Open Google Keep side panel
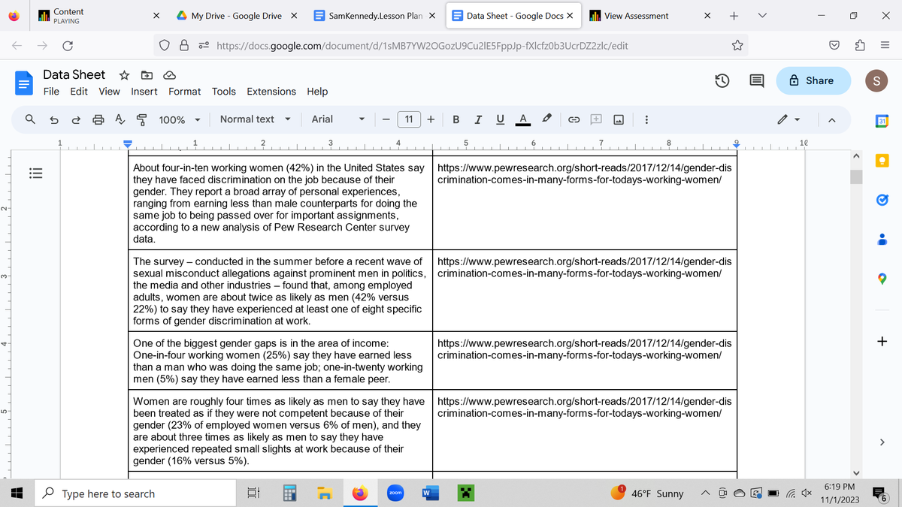Image resolution: width=902 pixels, height=507 pixels. [882, 160]
